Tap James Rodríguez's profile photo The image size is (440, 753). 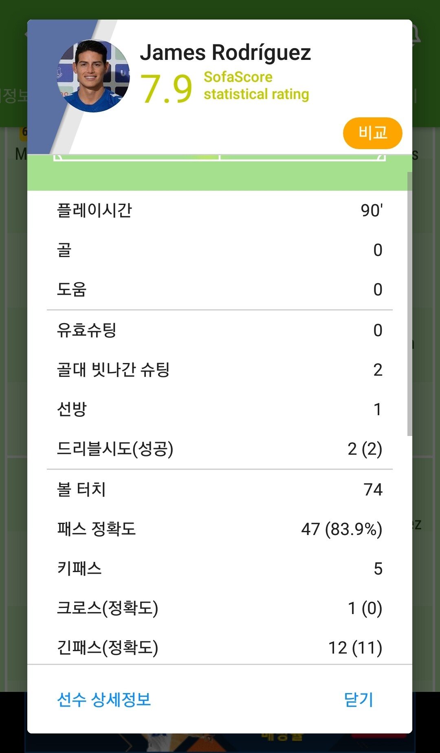tap(93, 76)
